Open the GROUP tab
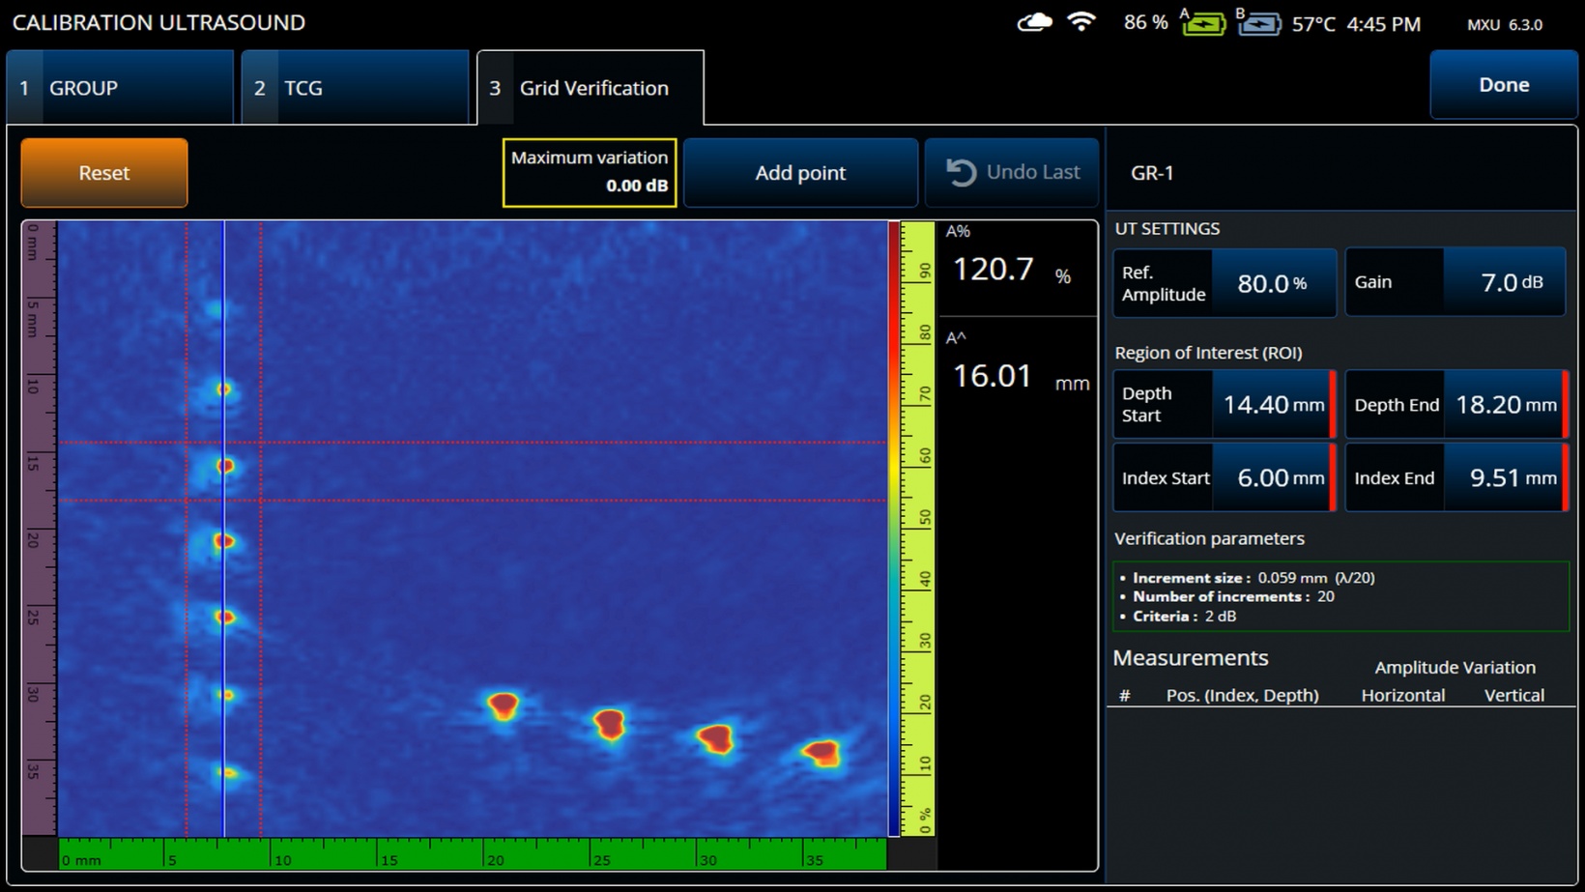The width and height of the screenshot is (1585, 892). click(x=120, y=88)
